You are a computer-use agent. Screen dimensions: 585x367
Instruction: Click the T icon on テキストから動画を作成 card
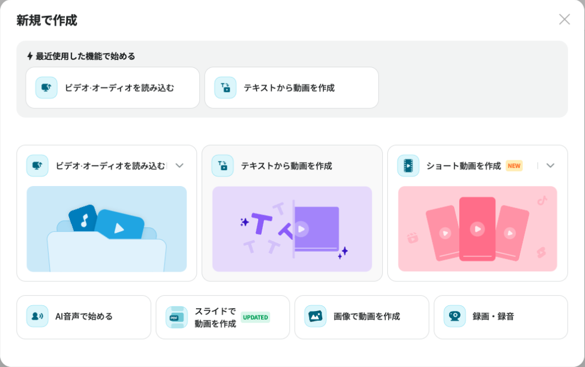tap(223, 166)
